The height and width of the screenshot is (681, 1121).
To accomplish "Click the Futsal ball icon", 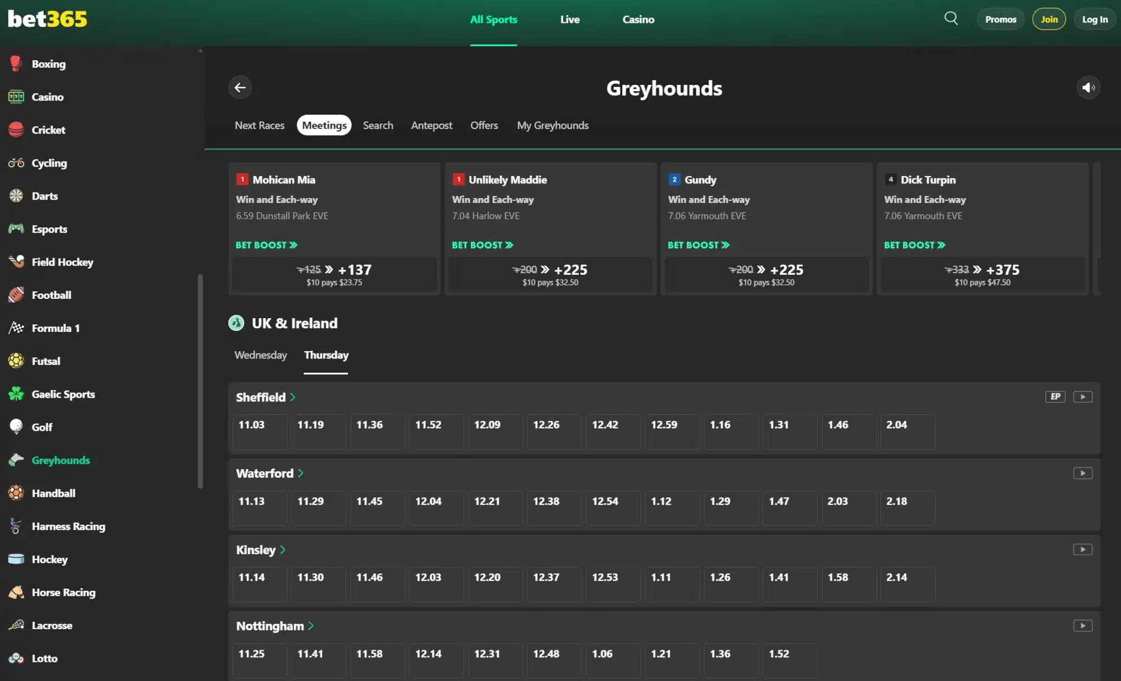I will (16, 361).
